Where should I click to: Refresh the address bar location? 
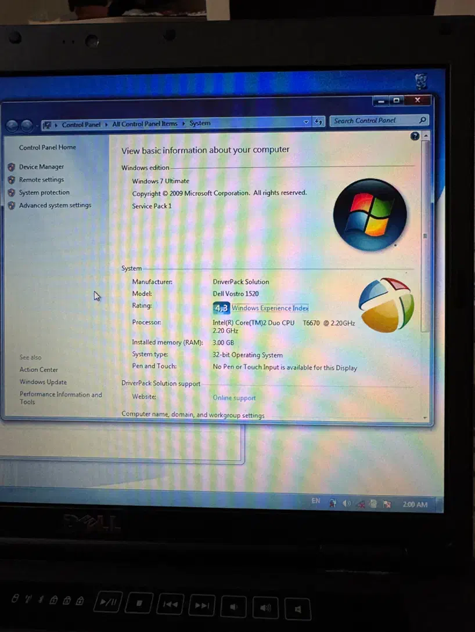coord(318,121)
